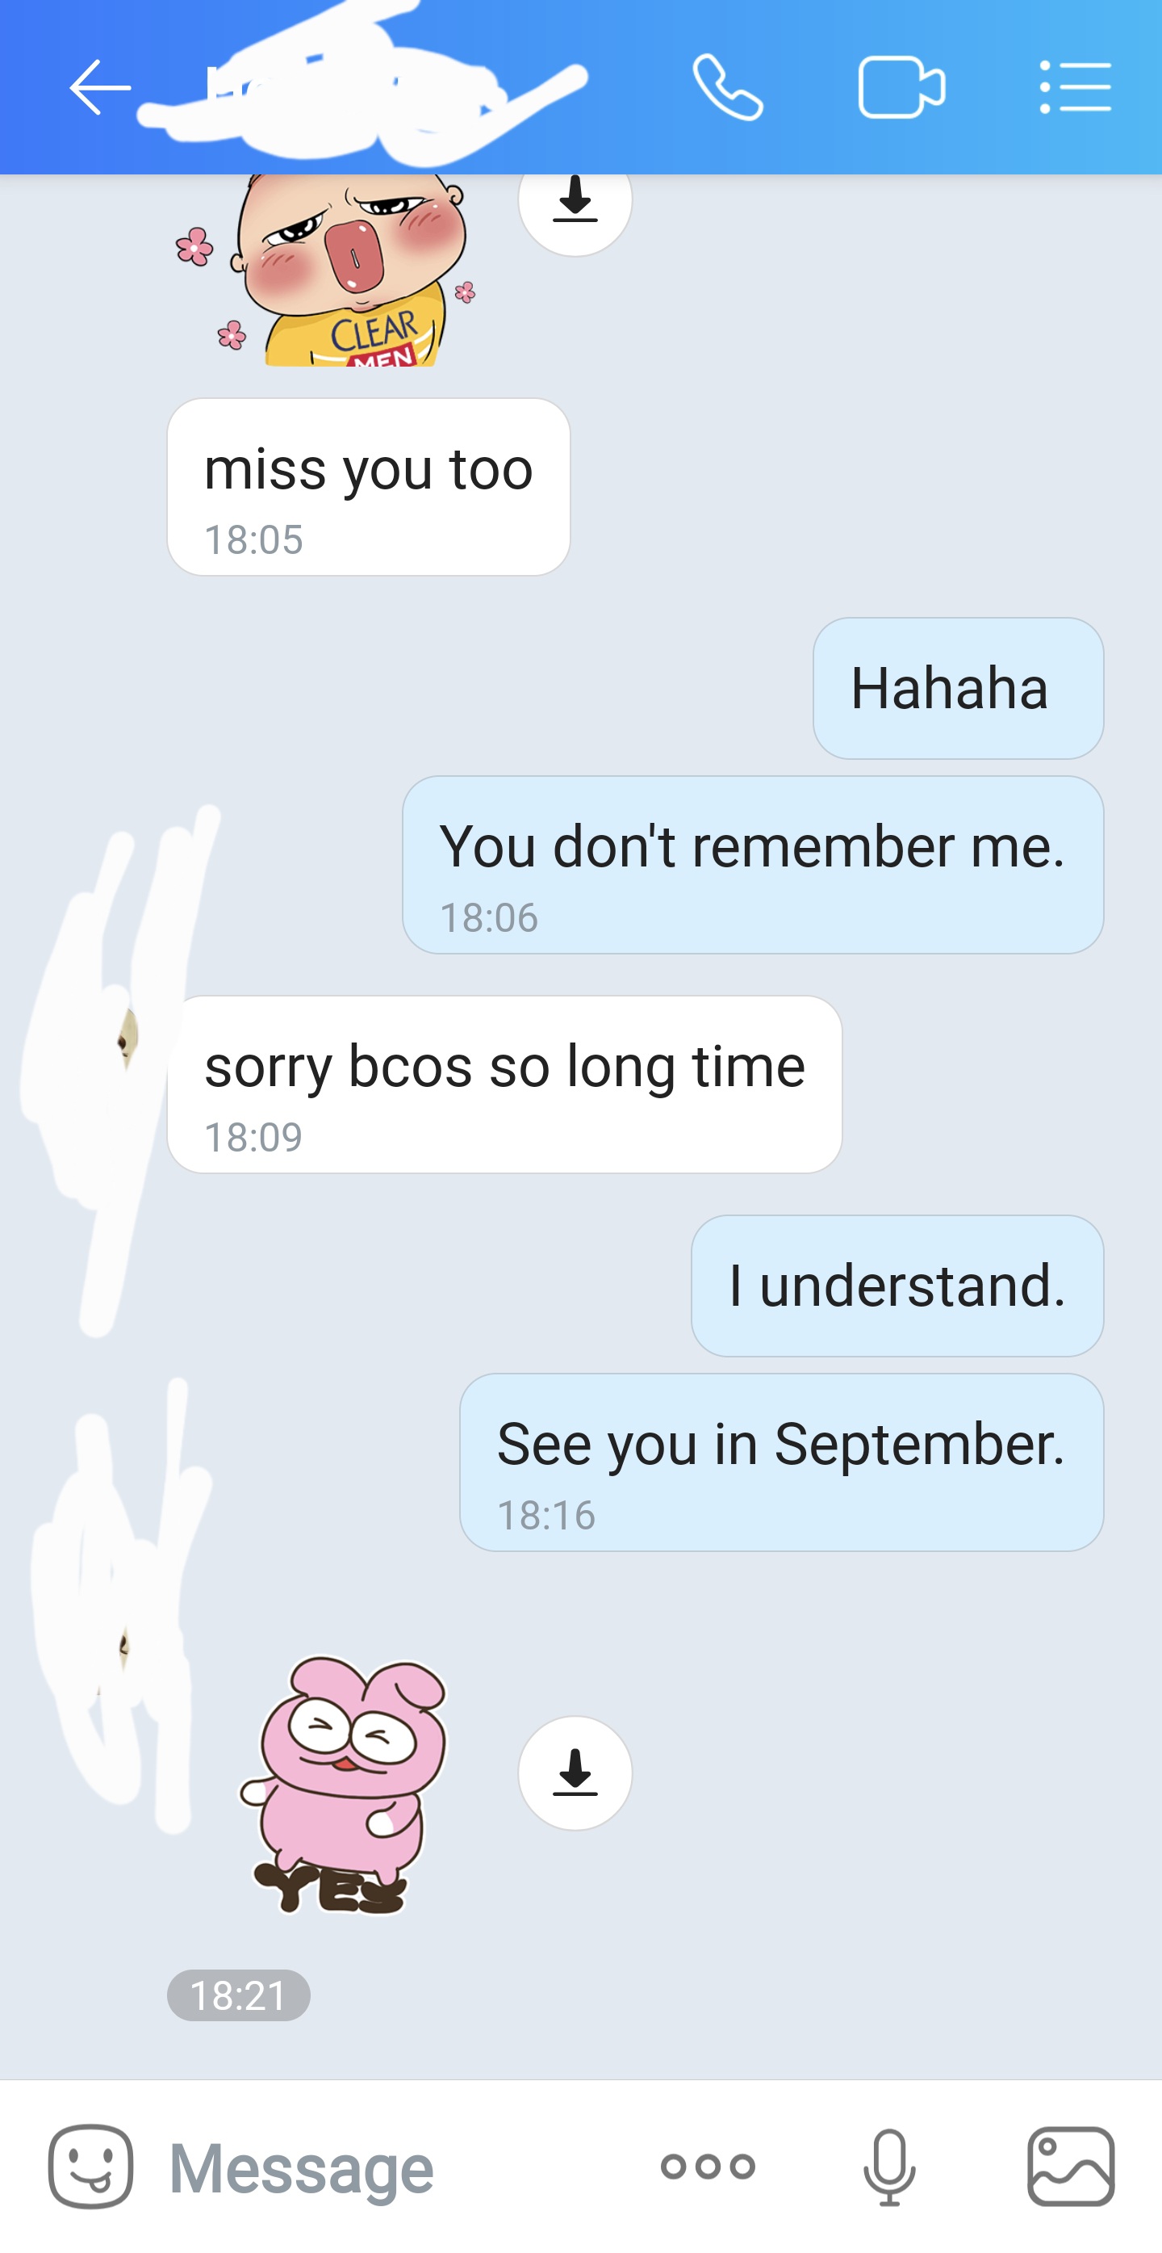The image size is (1162, 2253).
Task: Tap the back arrow in the header
Action: coord(99,87)
